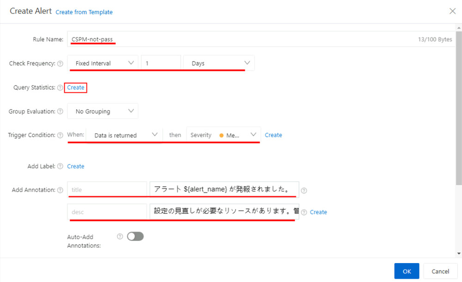The image size is (462, 282).
Task: Open the Fixed Interval frequency dropdown
Action: (103, 63)
